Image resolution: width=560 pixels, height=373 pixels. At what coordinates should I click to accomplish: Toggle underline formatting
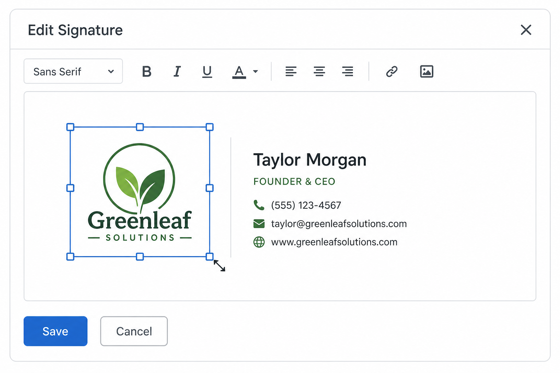[207, 72]
